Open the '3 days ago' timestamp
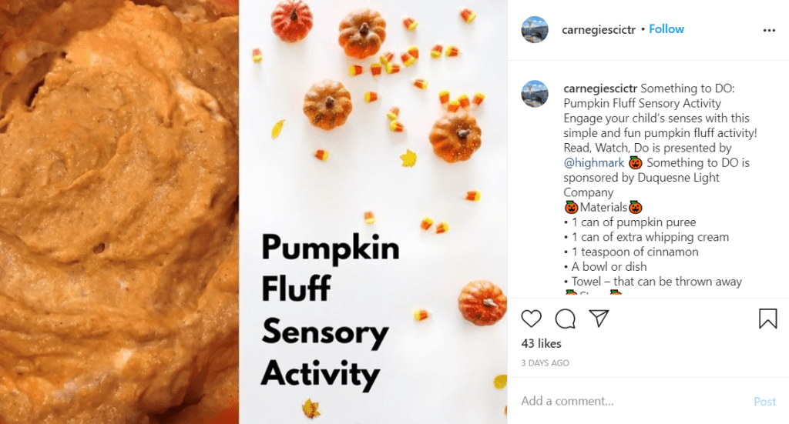789x424 pixels. 545,362
